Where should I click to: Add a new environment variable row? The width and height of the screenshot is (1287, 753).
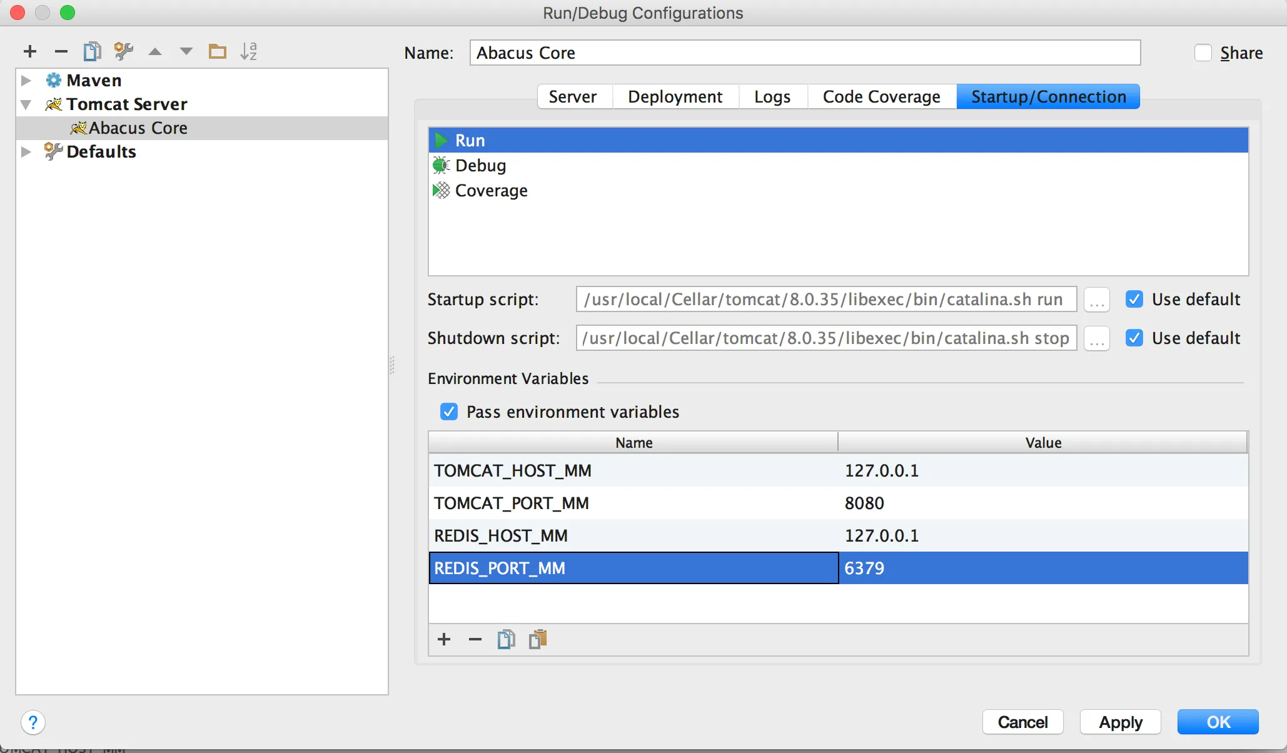pyautogui.click(x=444, y=639)
